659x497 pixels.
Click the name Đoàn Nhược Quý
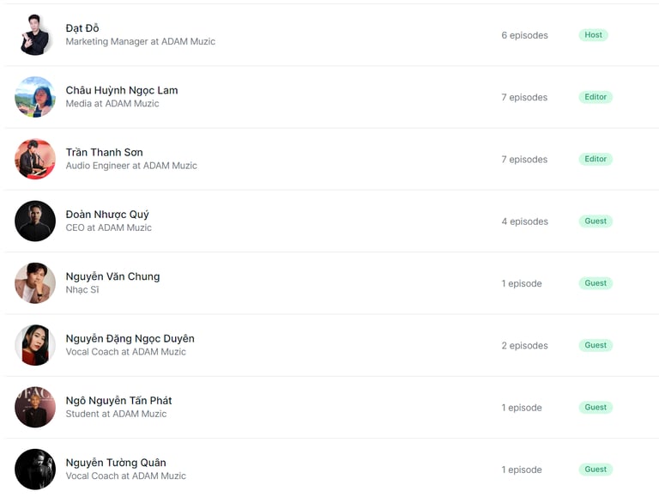pyautogui.click(x=107, y=215)
